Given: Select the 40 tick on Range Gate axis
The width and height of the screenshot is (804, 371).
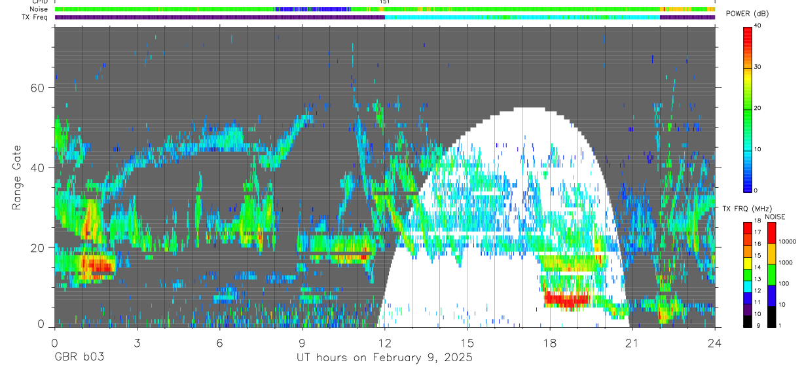Looking at the screenshot, I should click(37, 168).
